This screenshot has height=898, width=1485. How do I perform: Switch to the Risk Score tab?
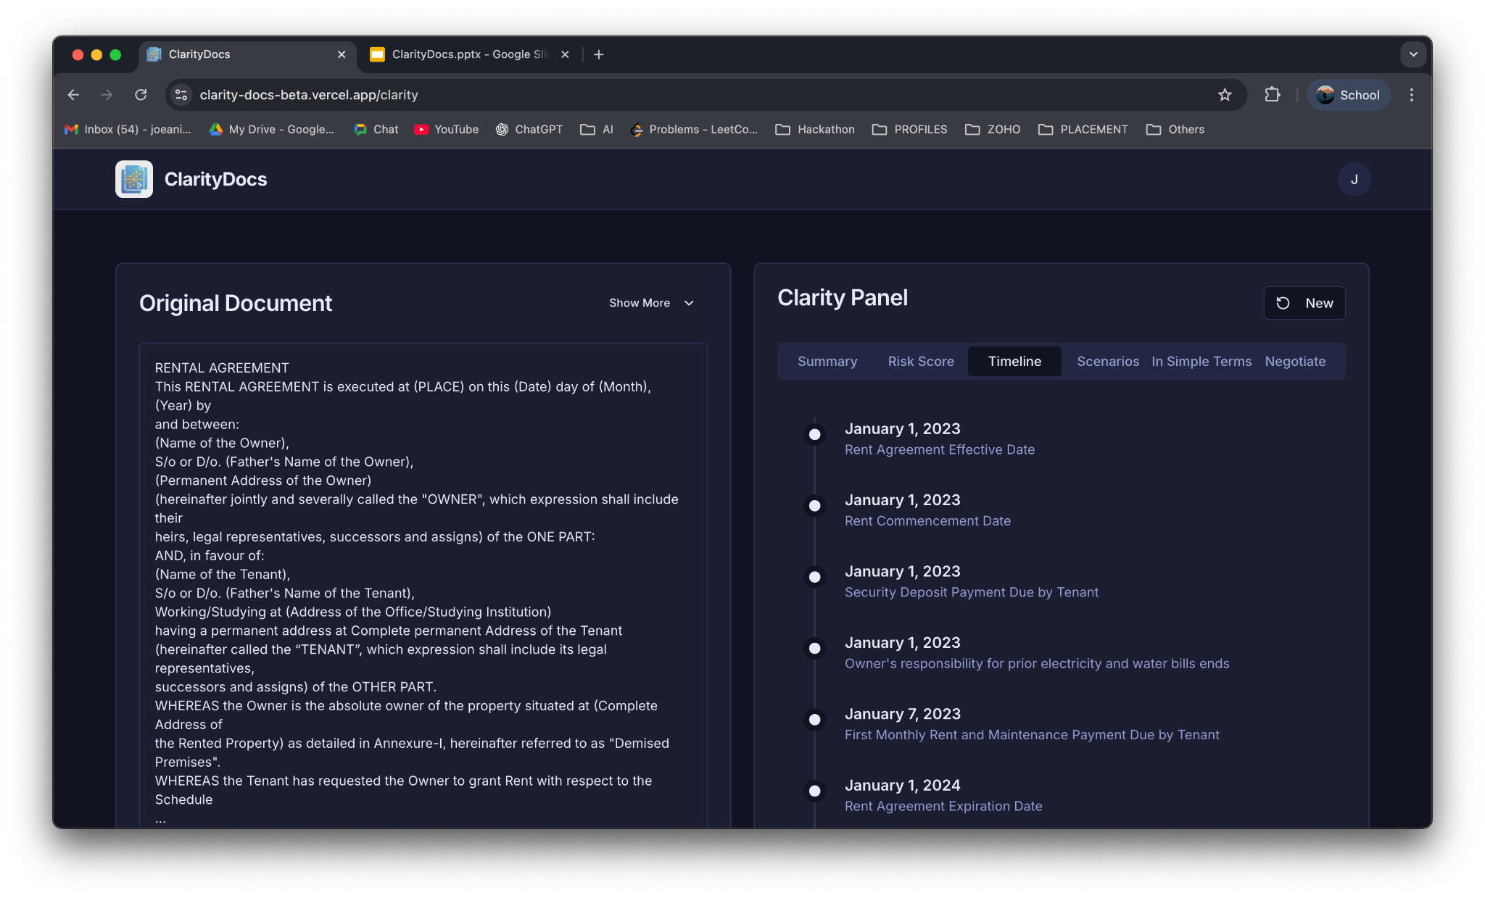point(920,361)
